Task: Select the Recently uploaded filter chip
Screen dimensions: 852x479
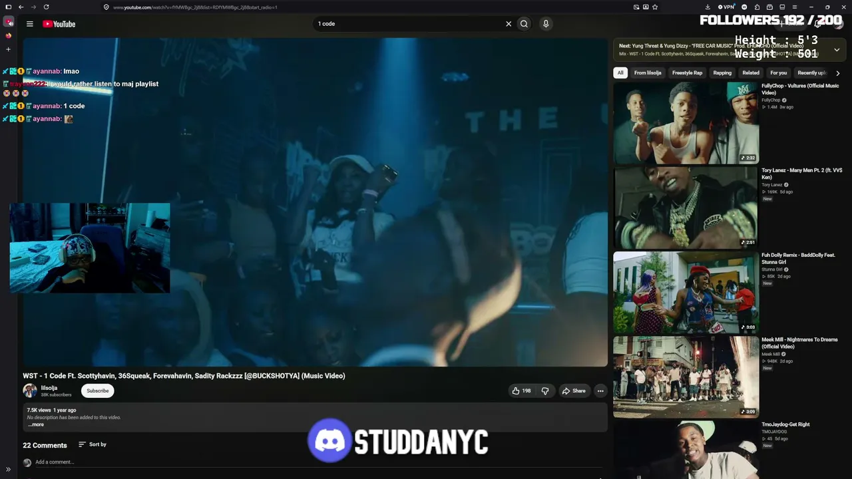Action: pyautogui.click(x=811, y=73)
